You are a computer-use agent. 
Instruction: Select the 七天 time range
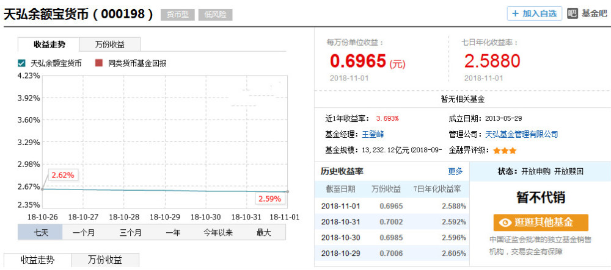(x=40, y=233)
